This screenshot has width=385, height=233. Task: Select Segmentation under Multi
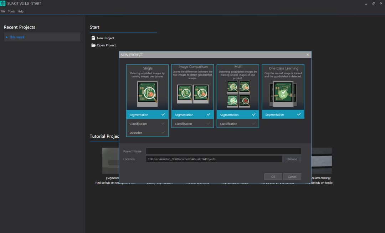(238, 115)
